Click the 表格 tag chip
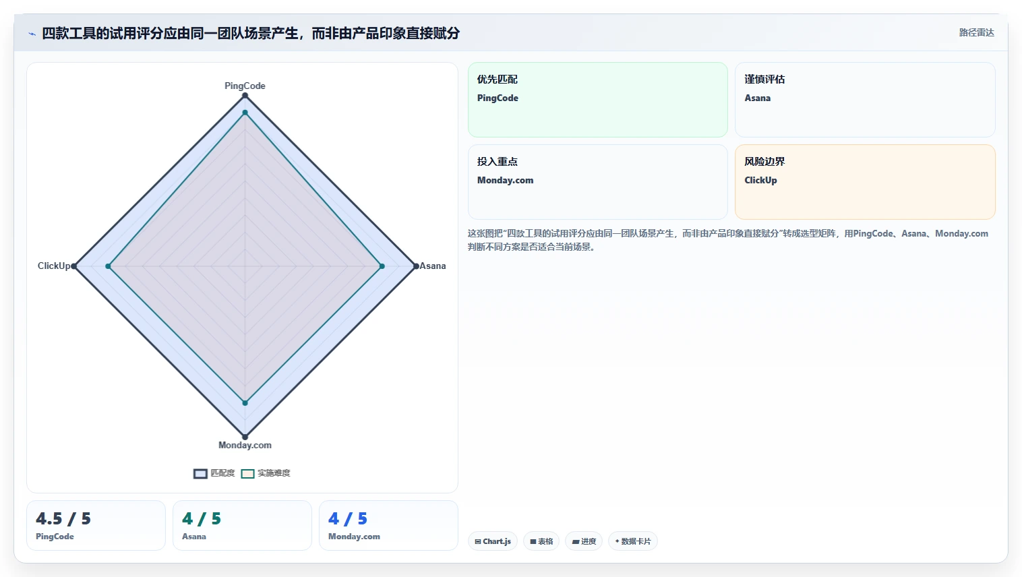 point(541,541)
